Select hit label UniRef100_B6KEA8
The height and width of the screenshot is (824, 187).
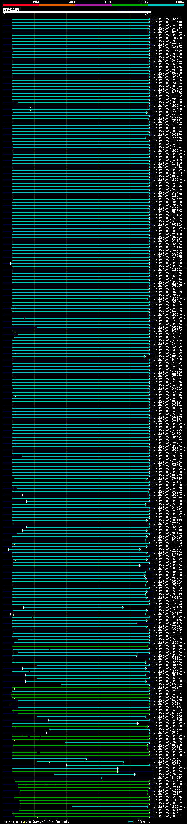(x=167, y=488)
